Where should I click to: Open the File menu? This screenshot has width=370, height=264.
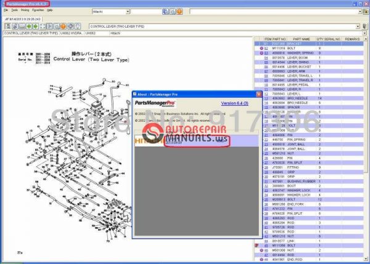(6, 10)
